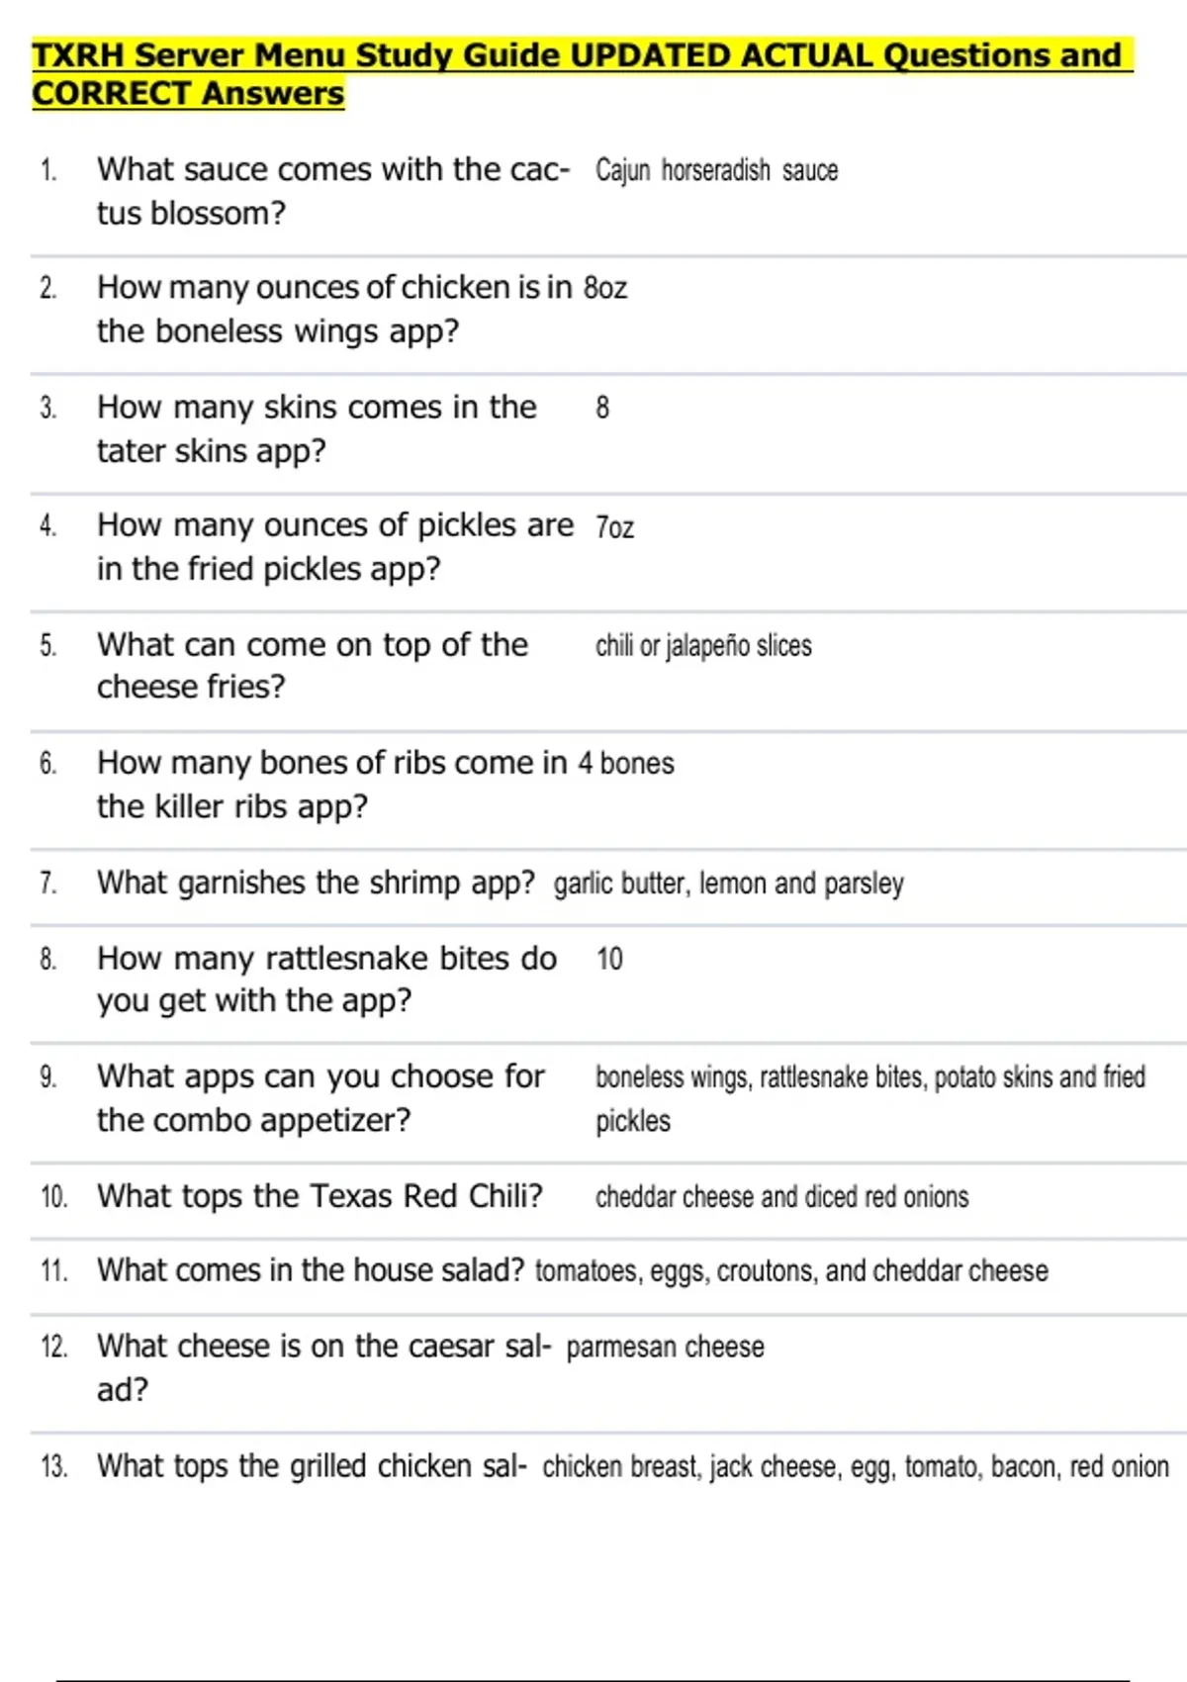
Task: Click the grilled chicken salad toppings answer
Action: [856, 1466]
